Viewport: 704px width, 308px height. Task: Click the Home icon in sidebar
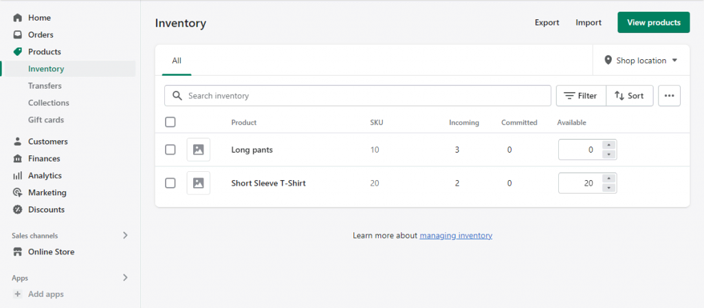point(18,18)
